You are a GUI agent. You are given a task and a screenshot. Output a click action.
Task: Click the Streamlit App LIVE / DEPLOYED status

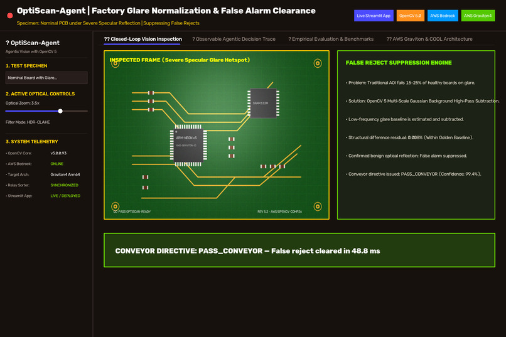[65, 196]
